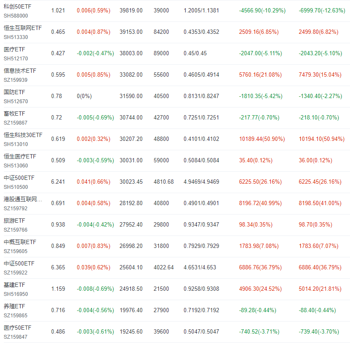Viewport: 350px width, 343px height.
Task: Open the 恒生医疗ETF fund name
Action: (x=20, y=157)
